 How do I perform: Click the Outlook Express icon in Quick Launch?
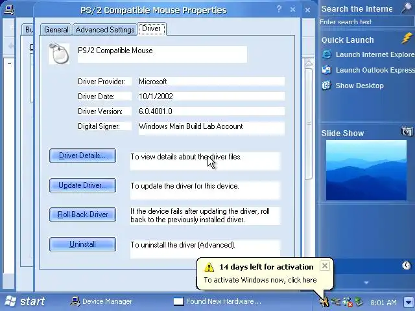pyautogui.click(x=327, y=70)
